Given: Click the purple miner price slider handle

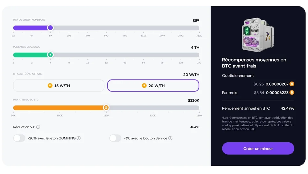Looking at the screenshot, I should point(51,28).
